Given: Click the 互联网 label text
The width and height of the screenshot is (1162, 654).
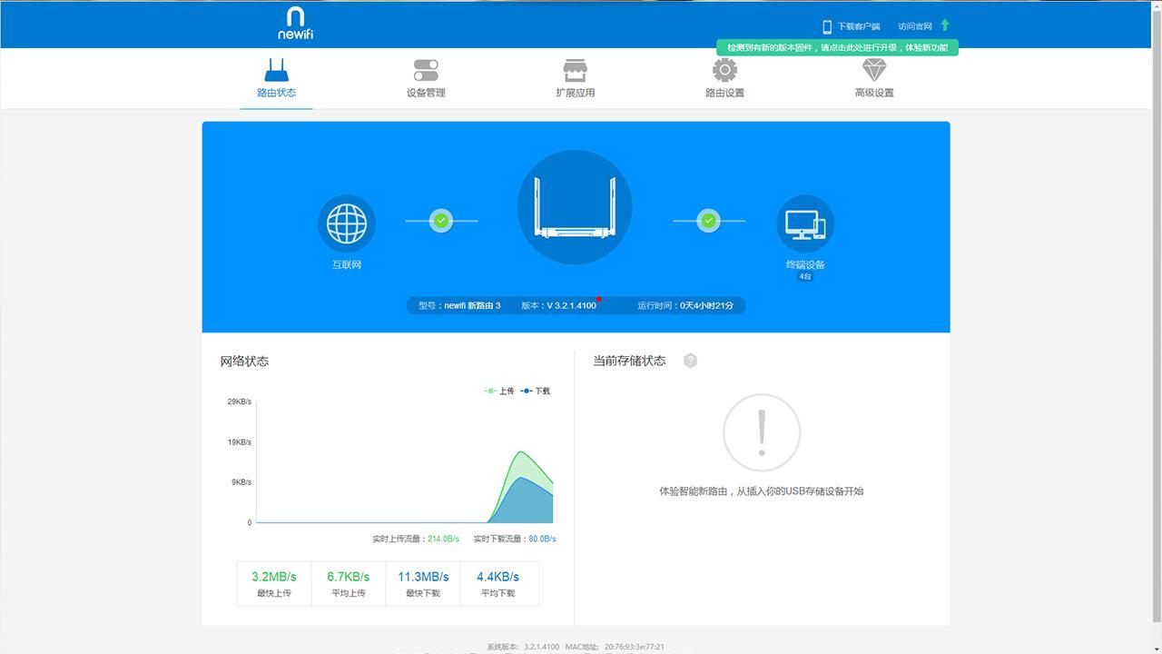Looking at the screenshot, I should [x=347, y=265].
